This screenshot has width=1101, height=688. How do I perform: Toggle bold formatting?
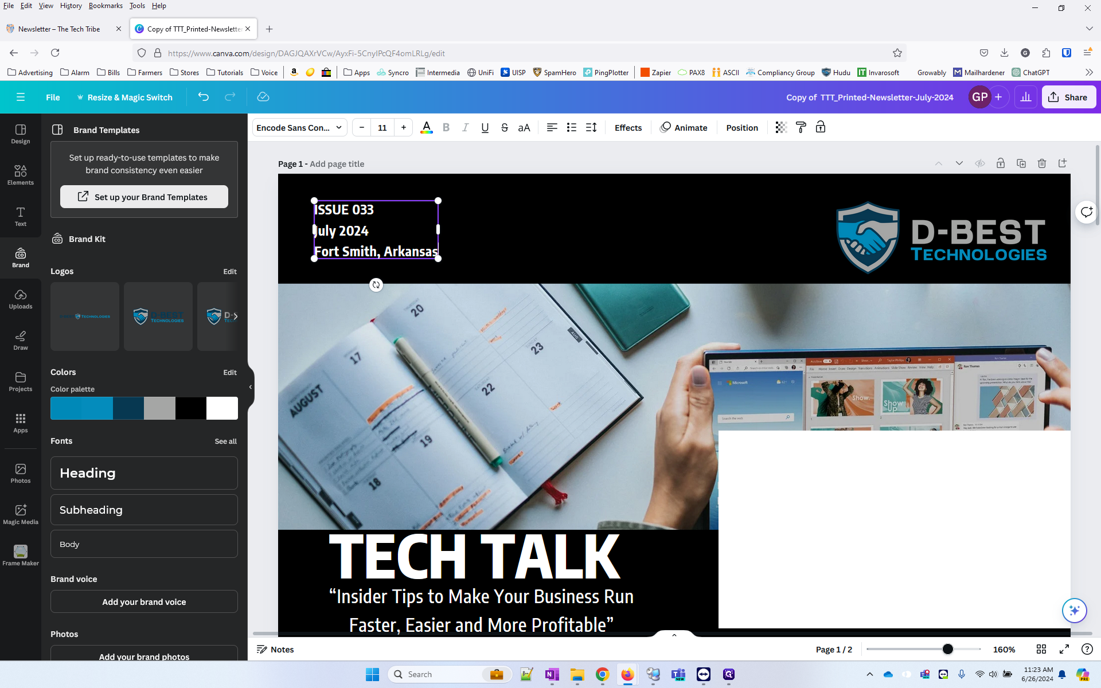[x=446, y=127]
